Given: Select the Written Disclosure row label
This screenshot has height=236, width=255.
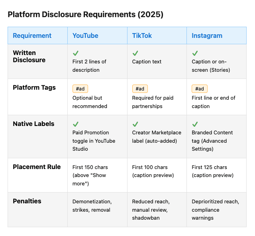Looking at the screenshot, I should pos(29,56).
